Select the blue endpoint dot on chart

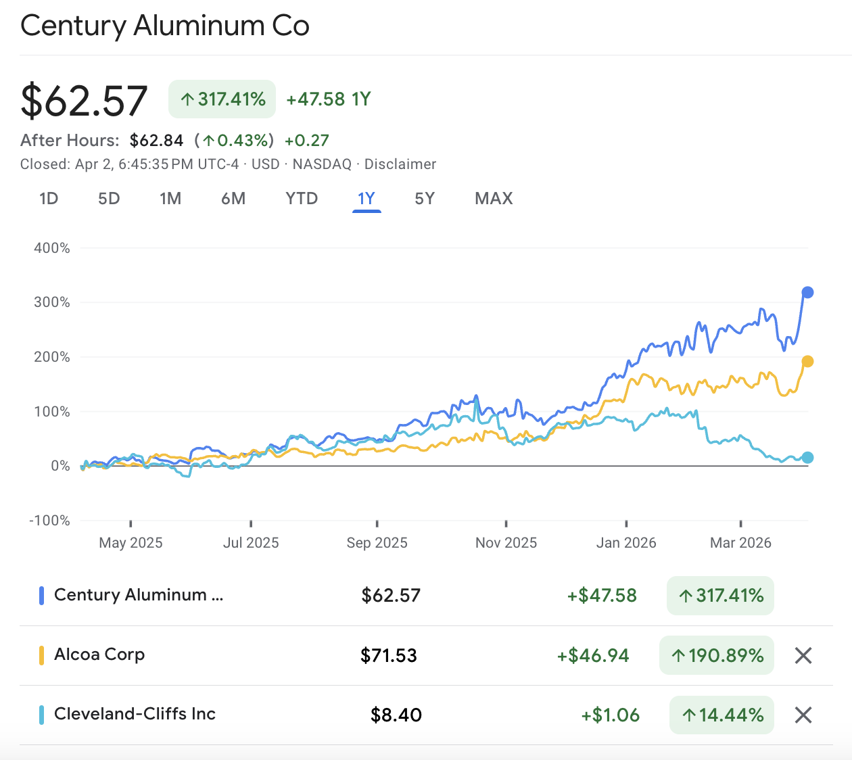click(x=809, y=292)
